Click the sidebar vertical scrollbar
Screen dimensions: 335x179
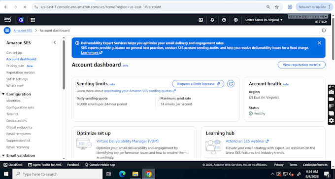point(64,64)
